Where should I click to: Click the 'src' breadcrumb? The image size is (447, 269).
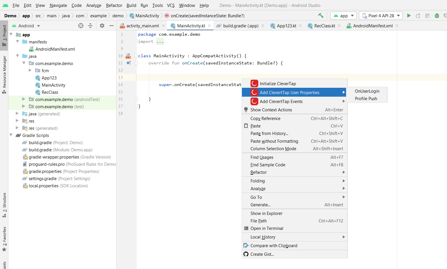coord(38,16)
